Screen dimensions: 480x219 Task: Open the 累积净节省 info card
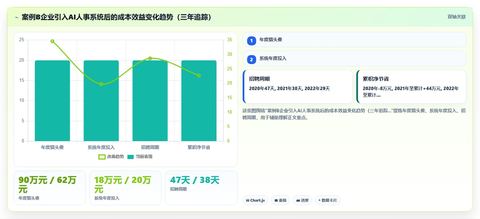click(411, 87)
